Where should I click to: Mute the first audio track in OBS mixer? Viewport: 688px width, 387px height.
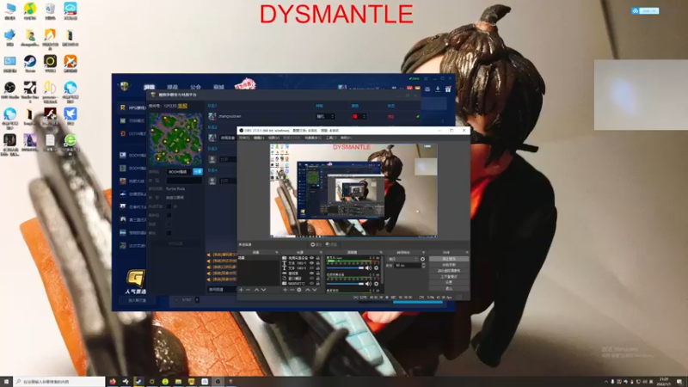[x=368, y=267]
